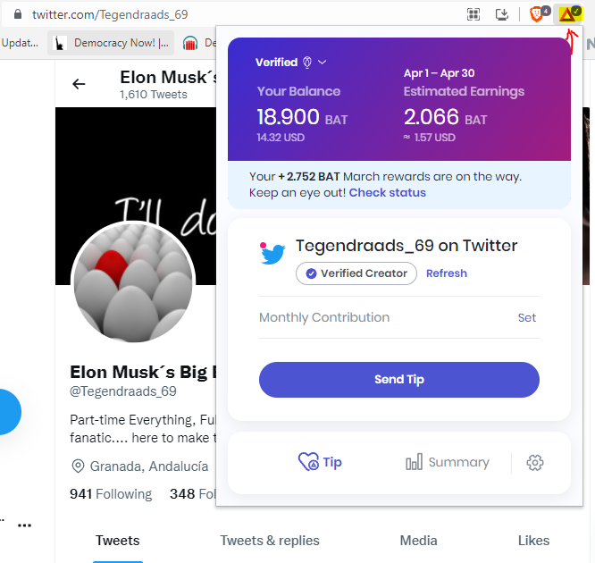Open the egg profile picture
The height and width of the screenshot is (563, 595).
(133, 281)
